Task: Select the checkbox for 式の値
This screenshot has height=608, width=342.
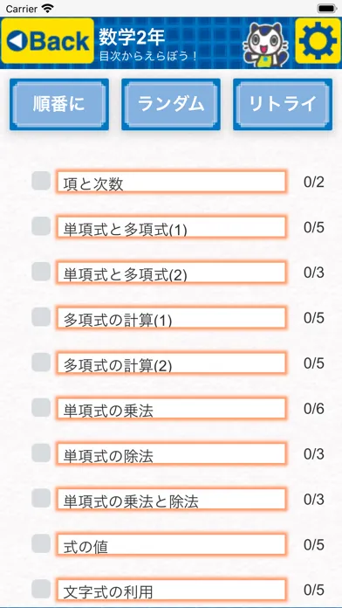Action: pyautogui.click(x=41, y=543)
